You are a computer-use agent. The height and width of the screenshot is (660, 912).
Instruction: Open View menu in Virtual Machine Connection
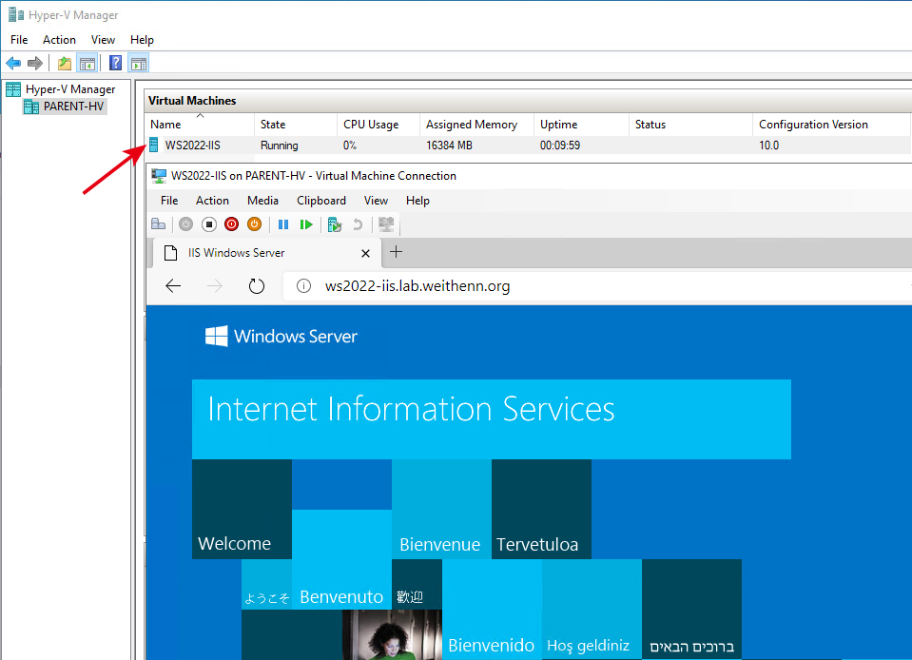point(376,201)
